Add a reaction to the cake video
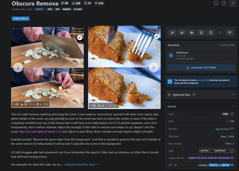 click(x=93, y=105)
